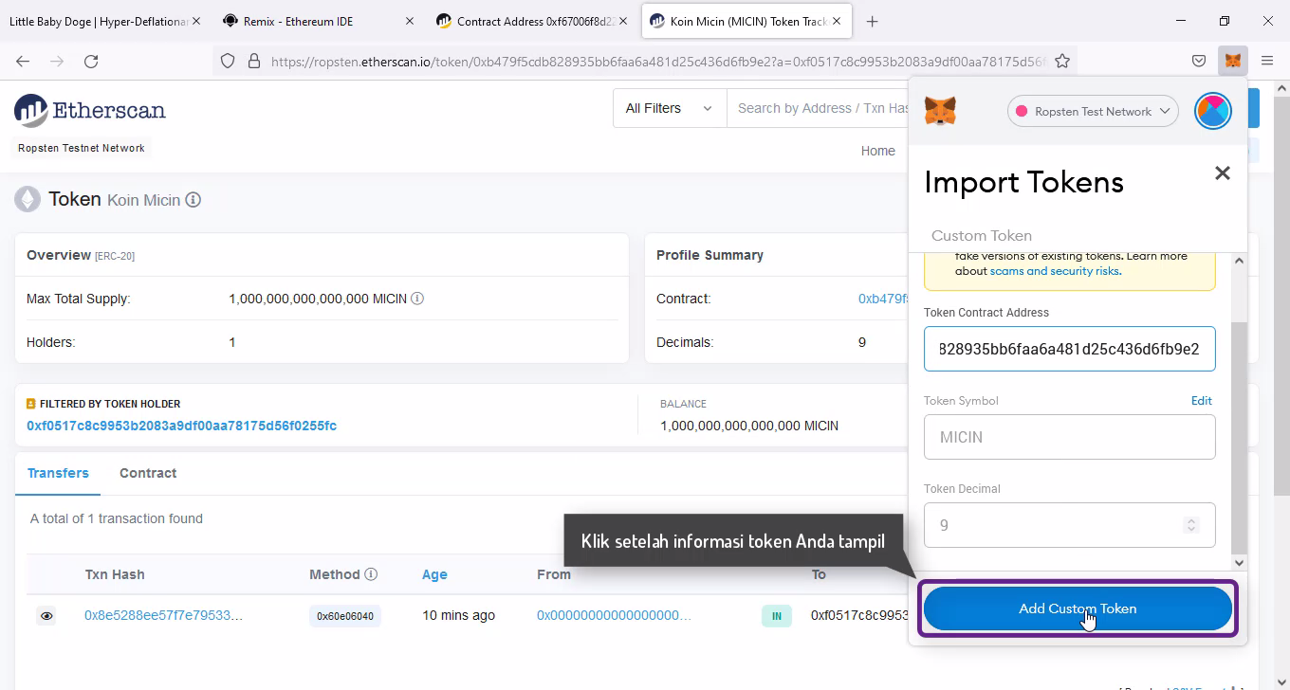Image resolution: width=1290 pixels, height=690 pixels.
Task: Switch to the Contract tab
Action: tap(148, 473)
